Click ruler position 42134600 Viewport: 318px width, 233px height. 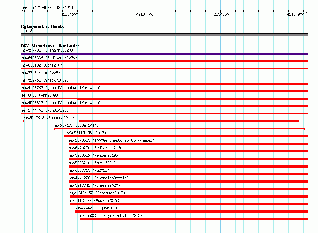point(69,14)
